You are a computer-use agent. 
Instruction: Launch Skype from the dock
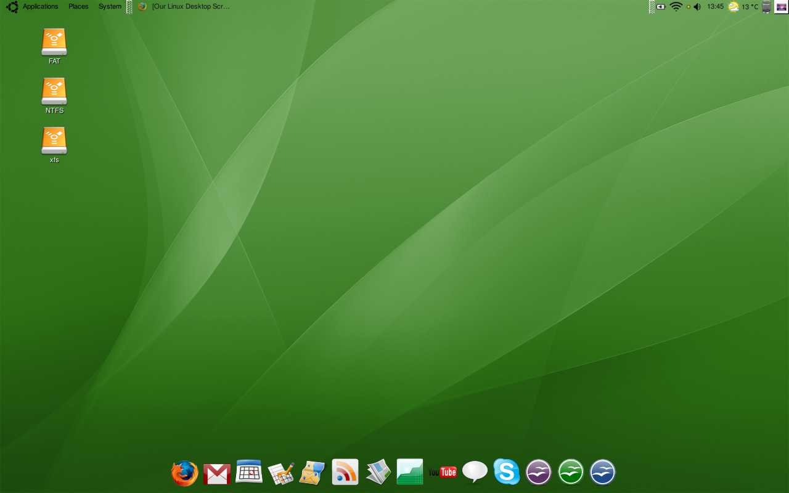[x=507, y=472]
